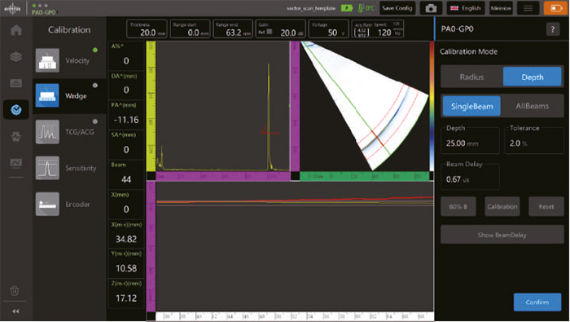Select Depth calibration mode
The image size is (570, 322).
[533, 77]
